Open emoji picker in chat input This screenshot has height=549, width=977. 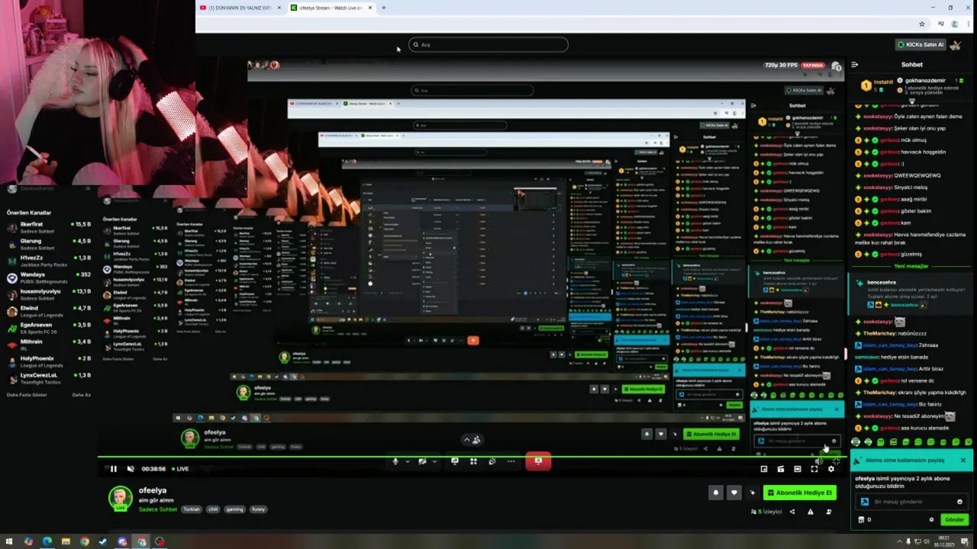coord(959,502)
